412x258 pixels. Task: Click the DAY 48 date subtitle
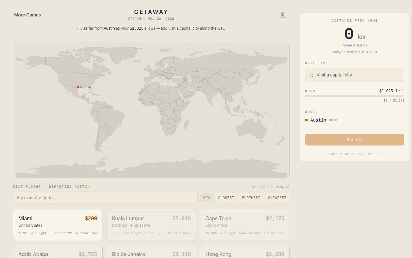point(151,19)
